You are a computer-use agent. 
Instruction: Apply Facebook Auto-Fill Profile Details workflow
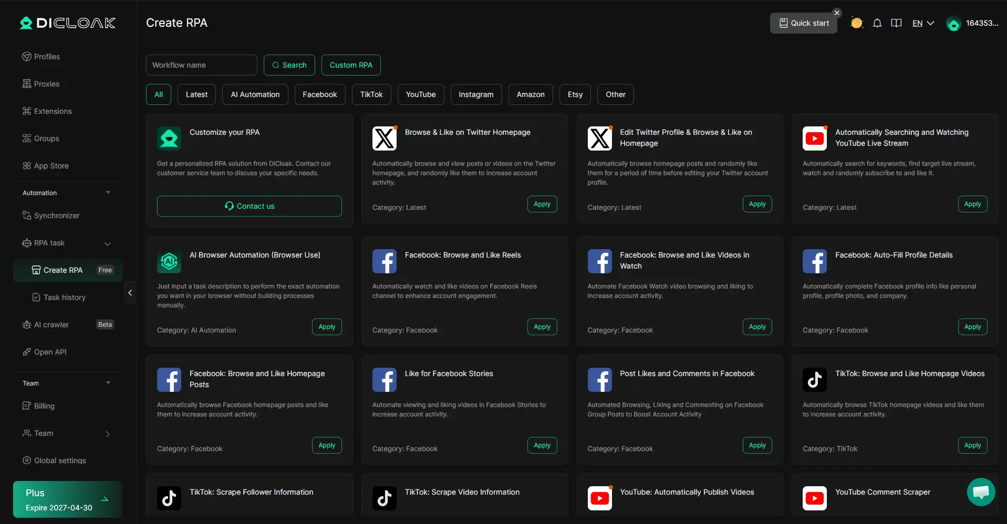[972, 327]
